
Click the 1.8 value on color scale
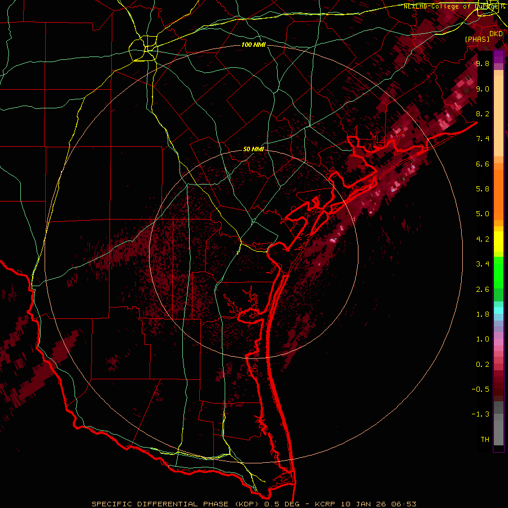pos(483,314)
